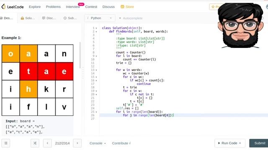This screenshot has height=150, width=268.
Task: Submit the solution
Action: point(259,143)
